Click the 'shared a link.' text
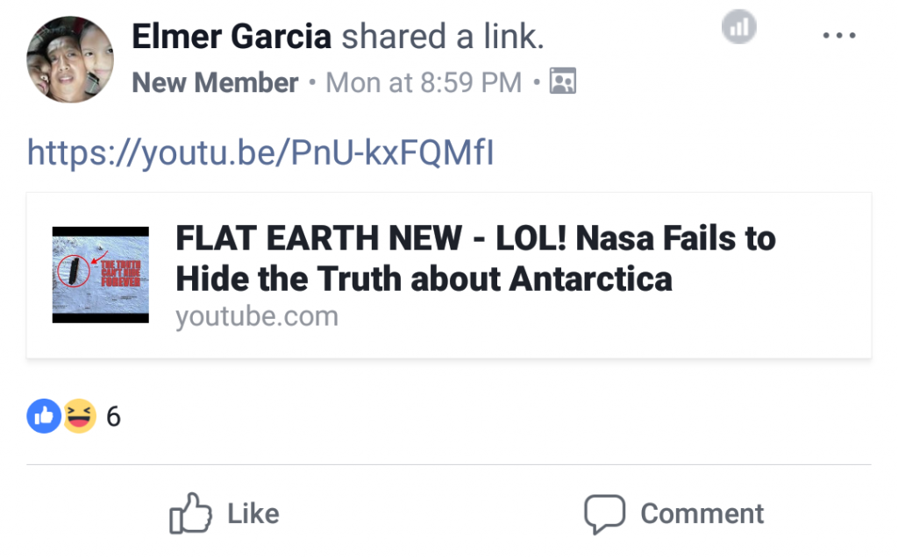The width and height of the screenshot is (898, 558). pyautogui.click(x=443, y=37)
